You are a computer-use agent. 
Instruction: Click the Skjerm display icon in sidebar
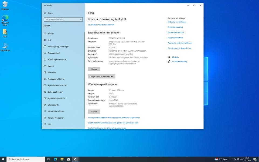45,33
